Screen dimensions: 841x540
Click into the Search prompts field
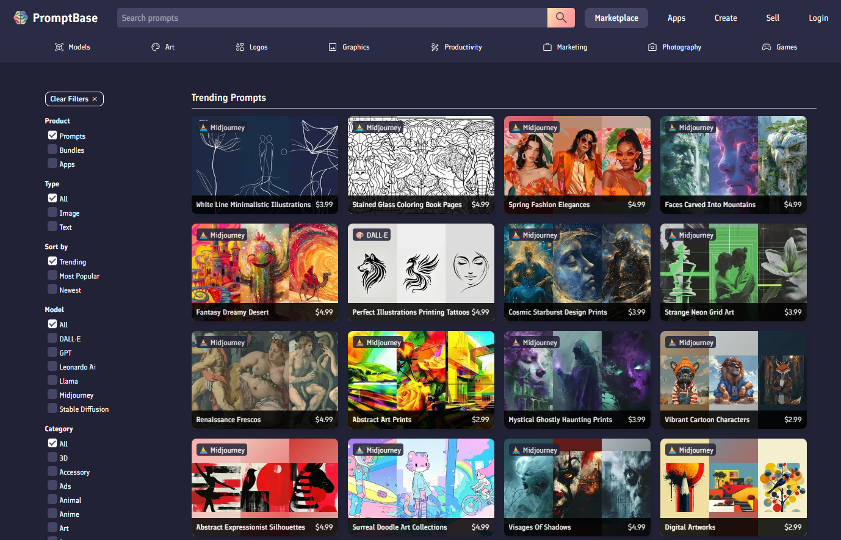tap(331, 18)
